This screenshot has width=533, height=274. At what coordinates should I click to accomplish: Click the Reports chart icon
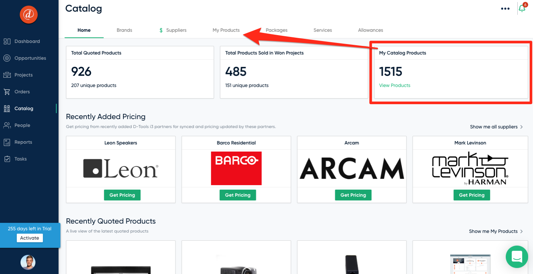[7, 142]
